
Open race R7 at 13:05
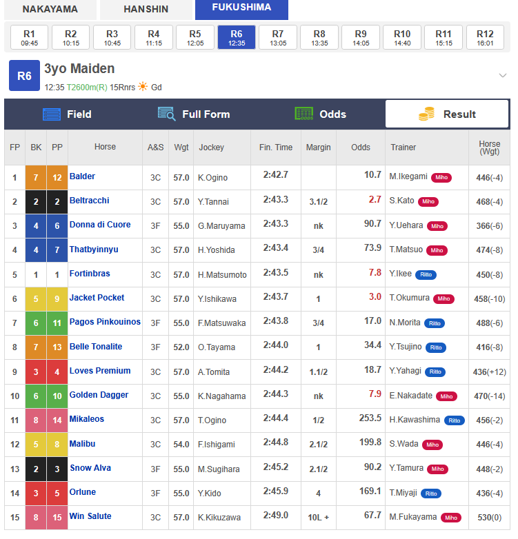[278, 37]
